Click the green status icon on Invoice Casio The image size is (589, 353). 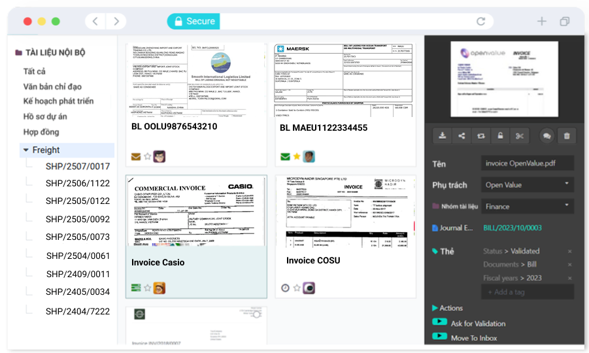(136, 288)
